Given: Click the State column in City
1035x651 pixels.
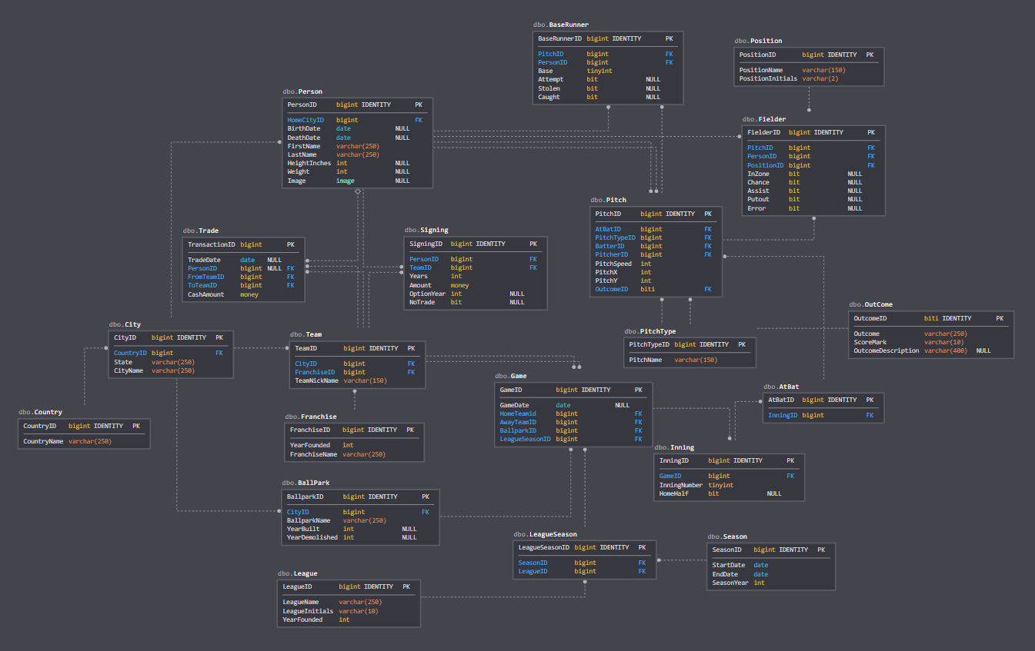Looking at the screenshot, I should pyautogui.click(x=171, y=362).
